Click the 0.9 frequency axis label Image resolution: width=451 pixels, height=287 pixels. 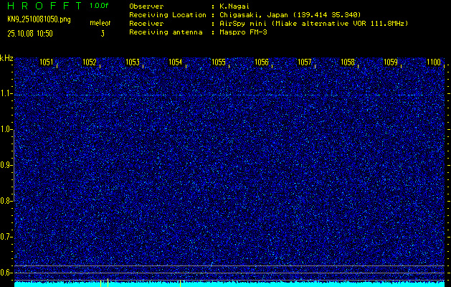6,165
